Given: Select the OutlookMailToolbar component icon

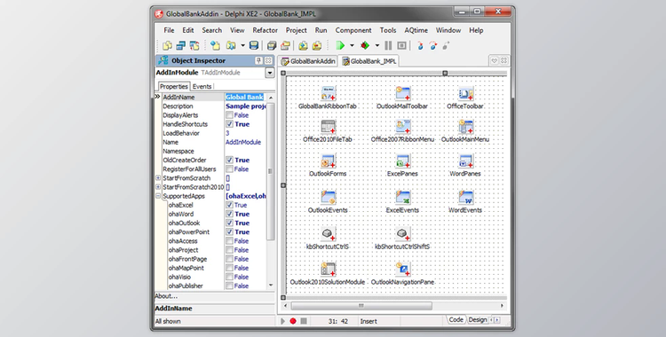Looking at the screenshot, I should coord(402,93).
